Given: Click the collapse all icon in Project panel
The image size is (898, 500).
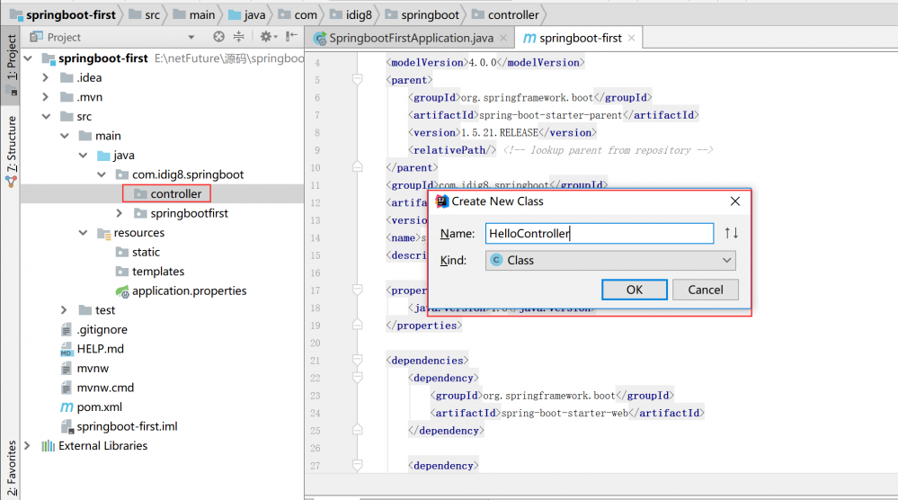Looking at the screenshot, I should (239, 37).
